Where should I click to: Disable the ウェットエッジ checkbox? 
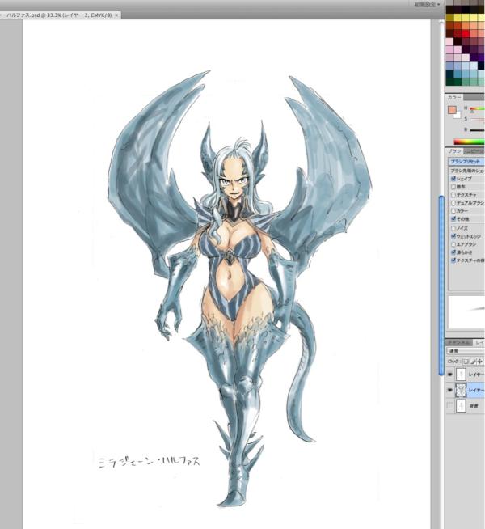click(453, 236)
